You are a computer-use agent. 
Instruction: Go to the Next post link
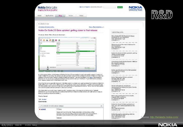(x=96, y=27)
